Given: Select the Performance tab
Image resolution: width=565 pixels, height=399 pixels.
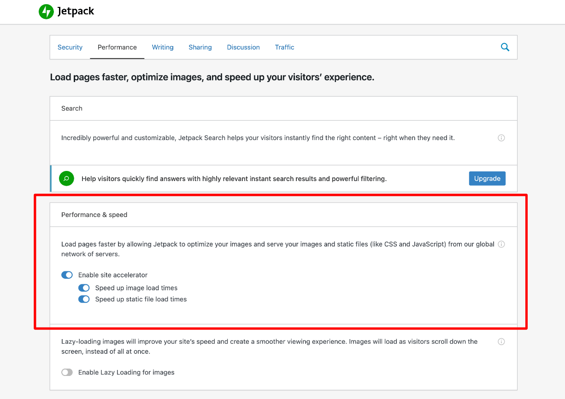Looking at the screenshot, I should click(x=117, y=47).
